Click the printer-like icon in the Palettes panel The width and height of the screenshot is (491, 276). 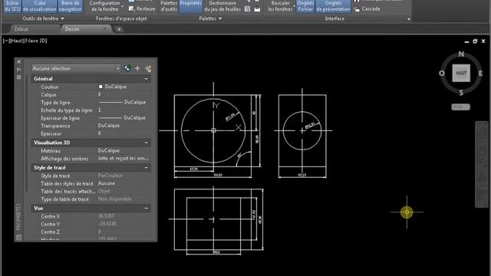point(257,8)
